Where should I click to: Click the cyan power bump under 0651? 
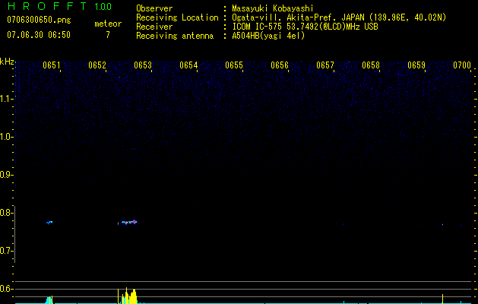pyautogui.click(x=49, y=299)
